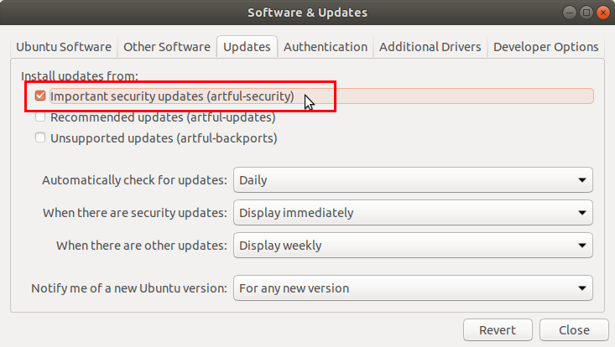The image size is (615, 347).
Task: Open the other updates Display weekly dropdown
Action: coord(413,246)
